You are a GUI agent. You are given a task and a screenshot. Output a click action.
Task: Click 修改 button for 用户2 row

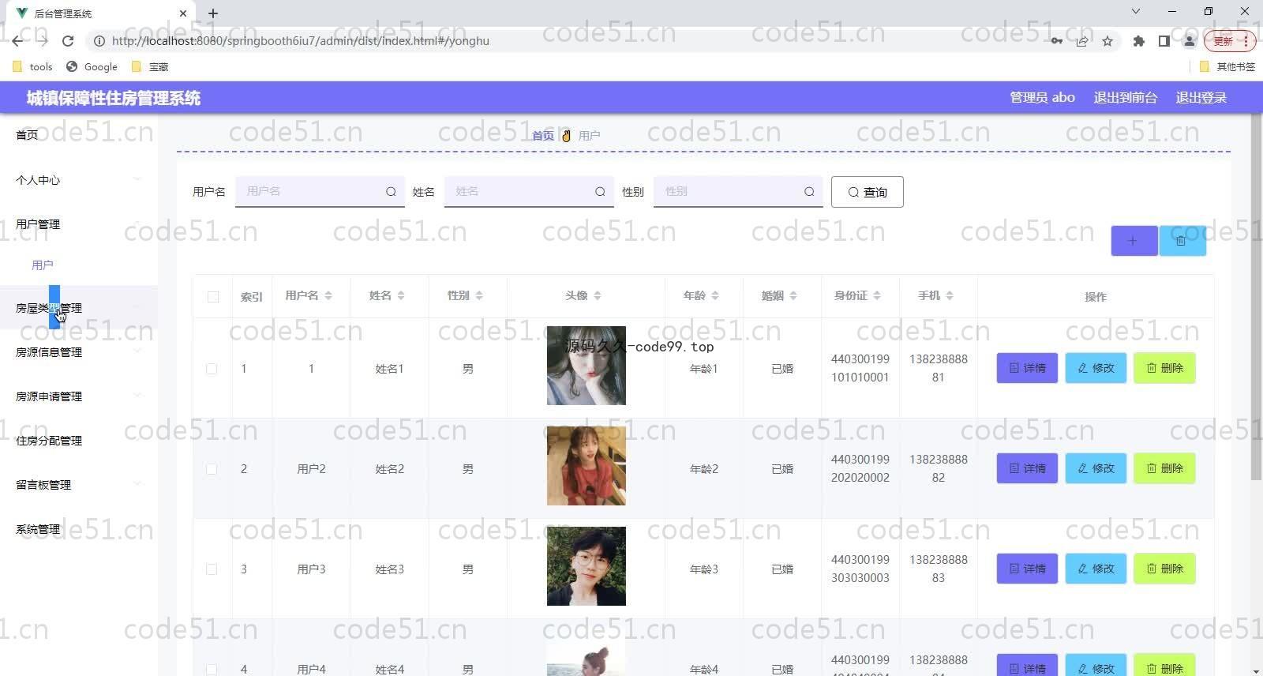[x=1096, y=468]
